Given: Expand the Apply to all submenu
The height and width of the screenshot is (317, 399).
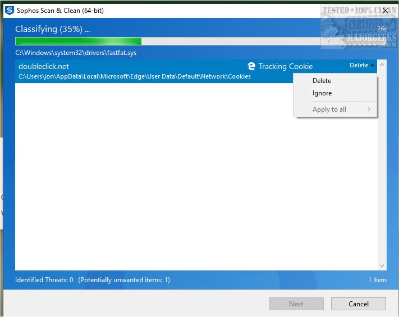Looking at the screenshot, I should (335, 109).
